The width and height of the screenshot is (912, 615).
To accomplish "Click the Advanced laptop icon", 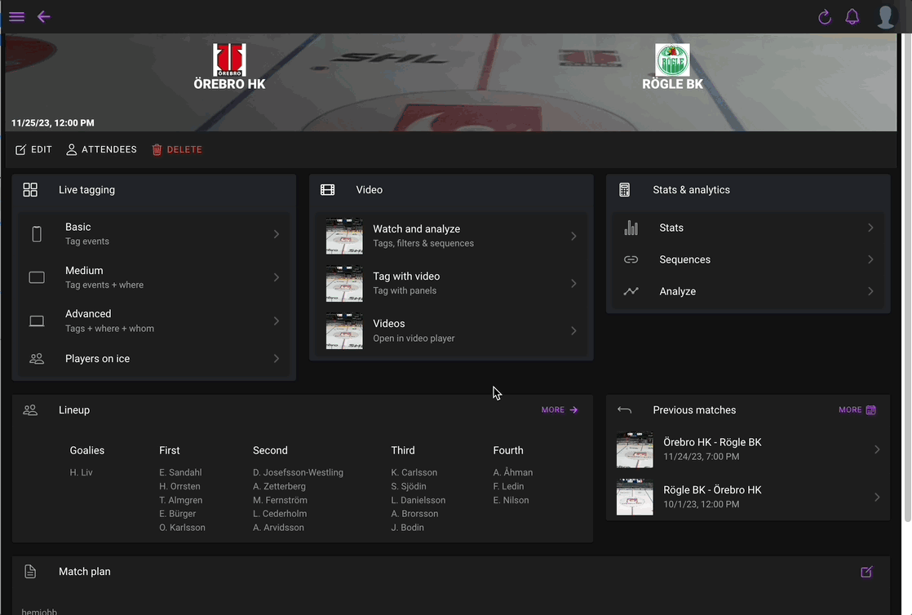I will coord(37,321).
